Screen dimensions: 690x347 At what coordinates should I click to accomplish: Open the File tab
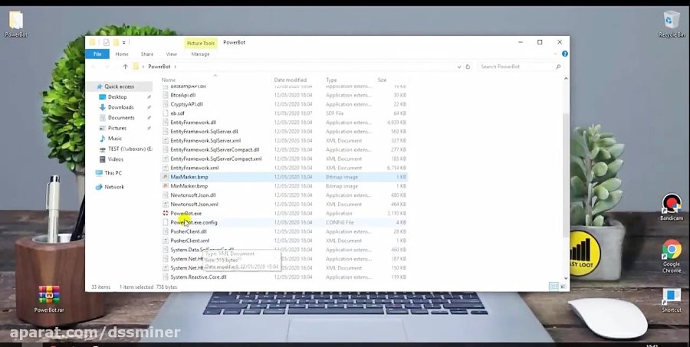97,54
